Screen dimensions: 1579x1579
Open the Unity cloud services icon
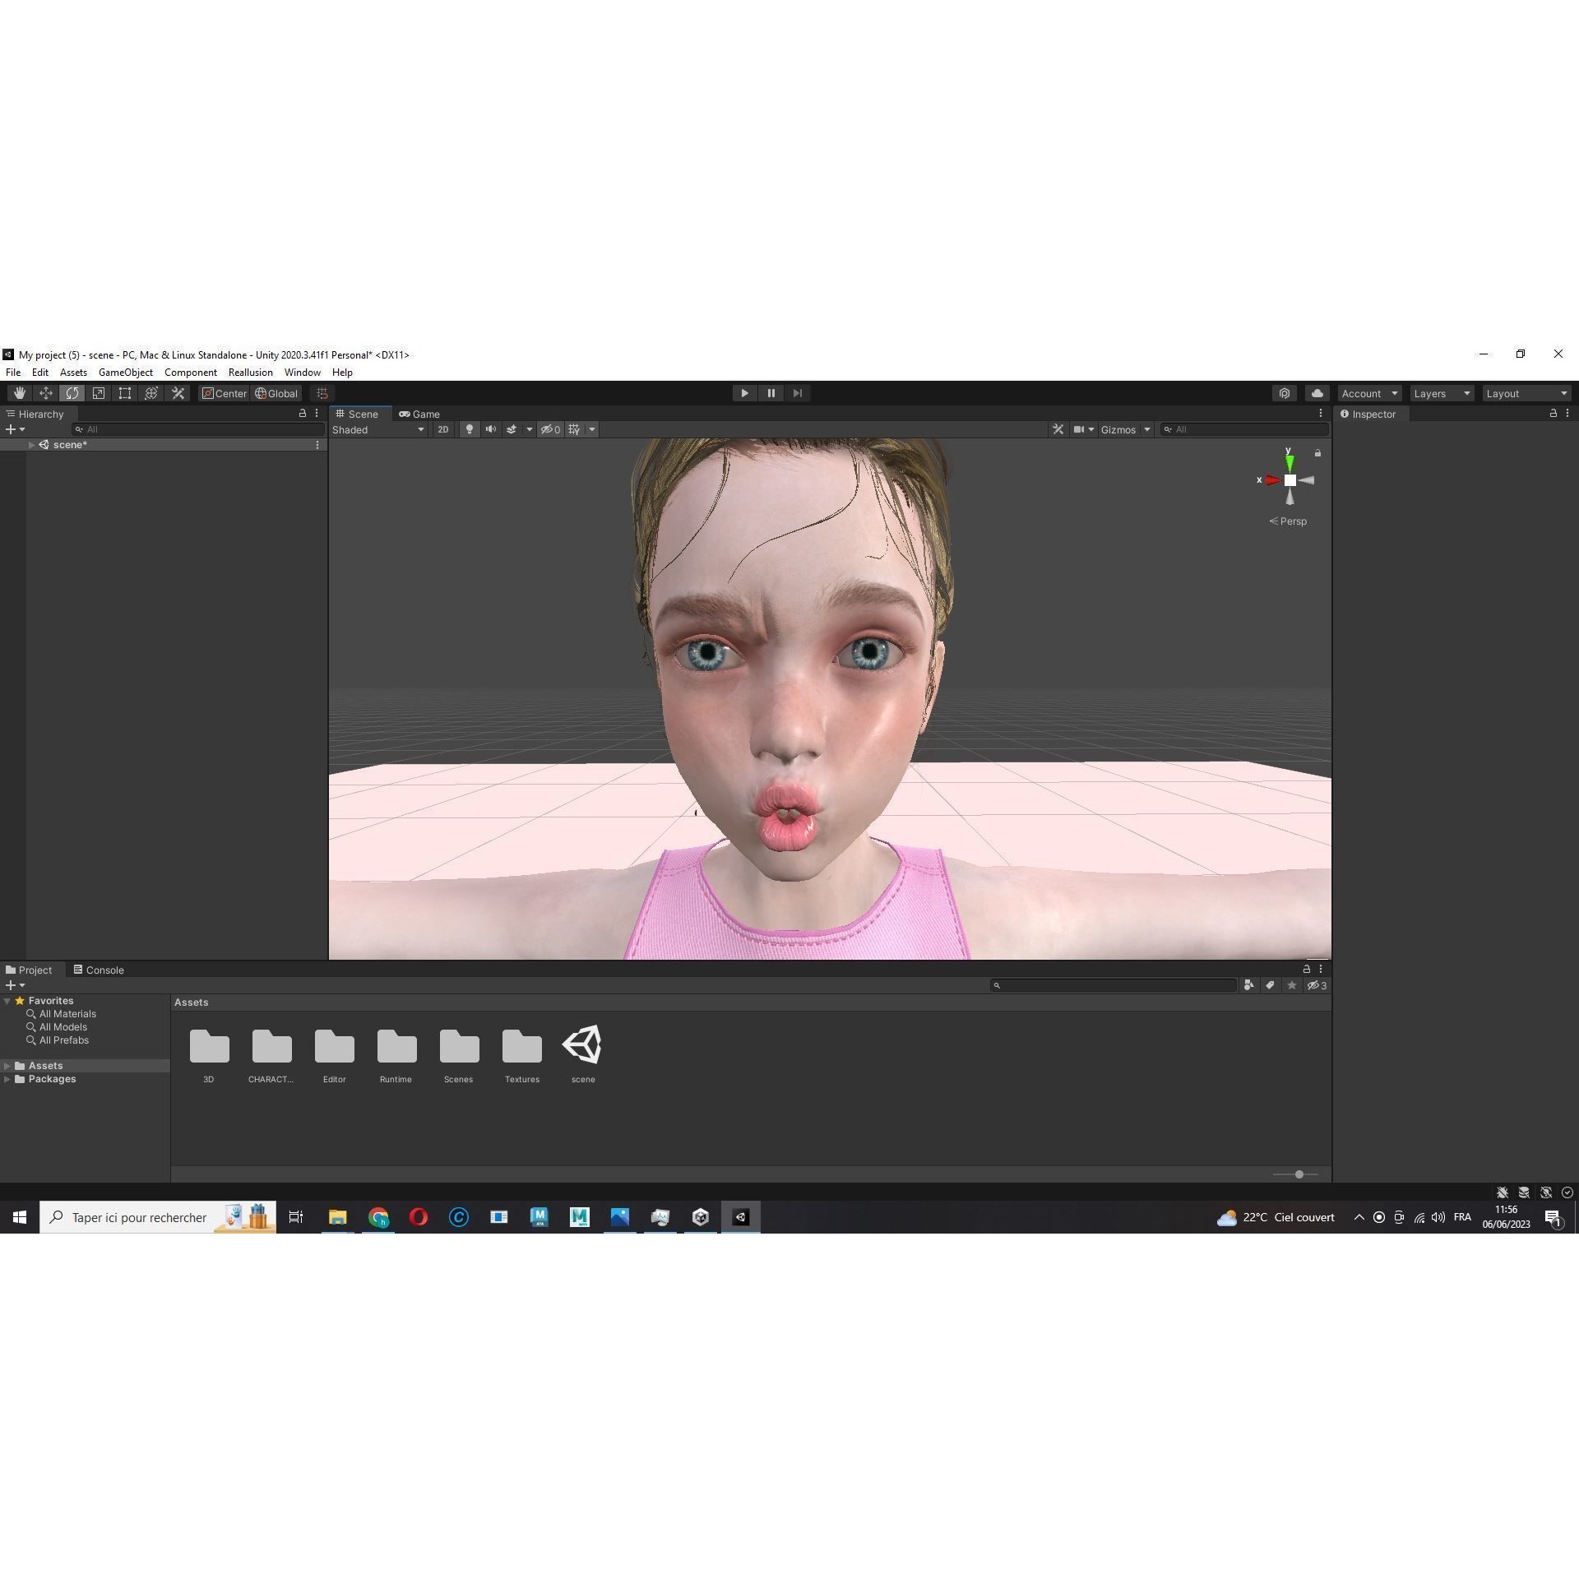(x=1317, y=393)
